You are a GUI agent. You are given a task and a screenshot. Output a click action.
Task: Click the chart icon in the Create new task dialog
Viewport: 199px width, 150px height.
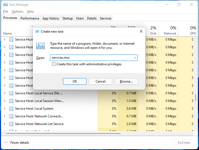pos(41,46)
